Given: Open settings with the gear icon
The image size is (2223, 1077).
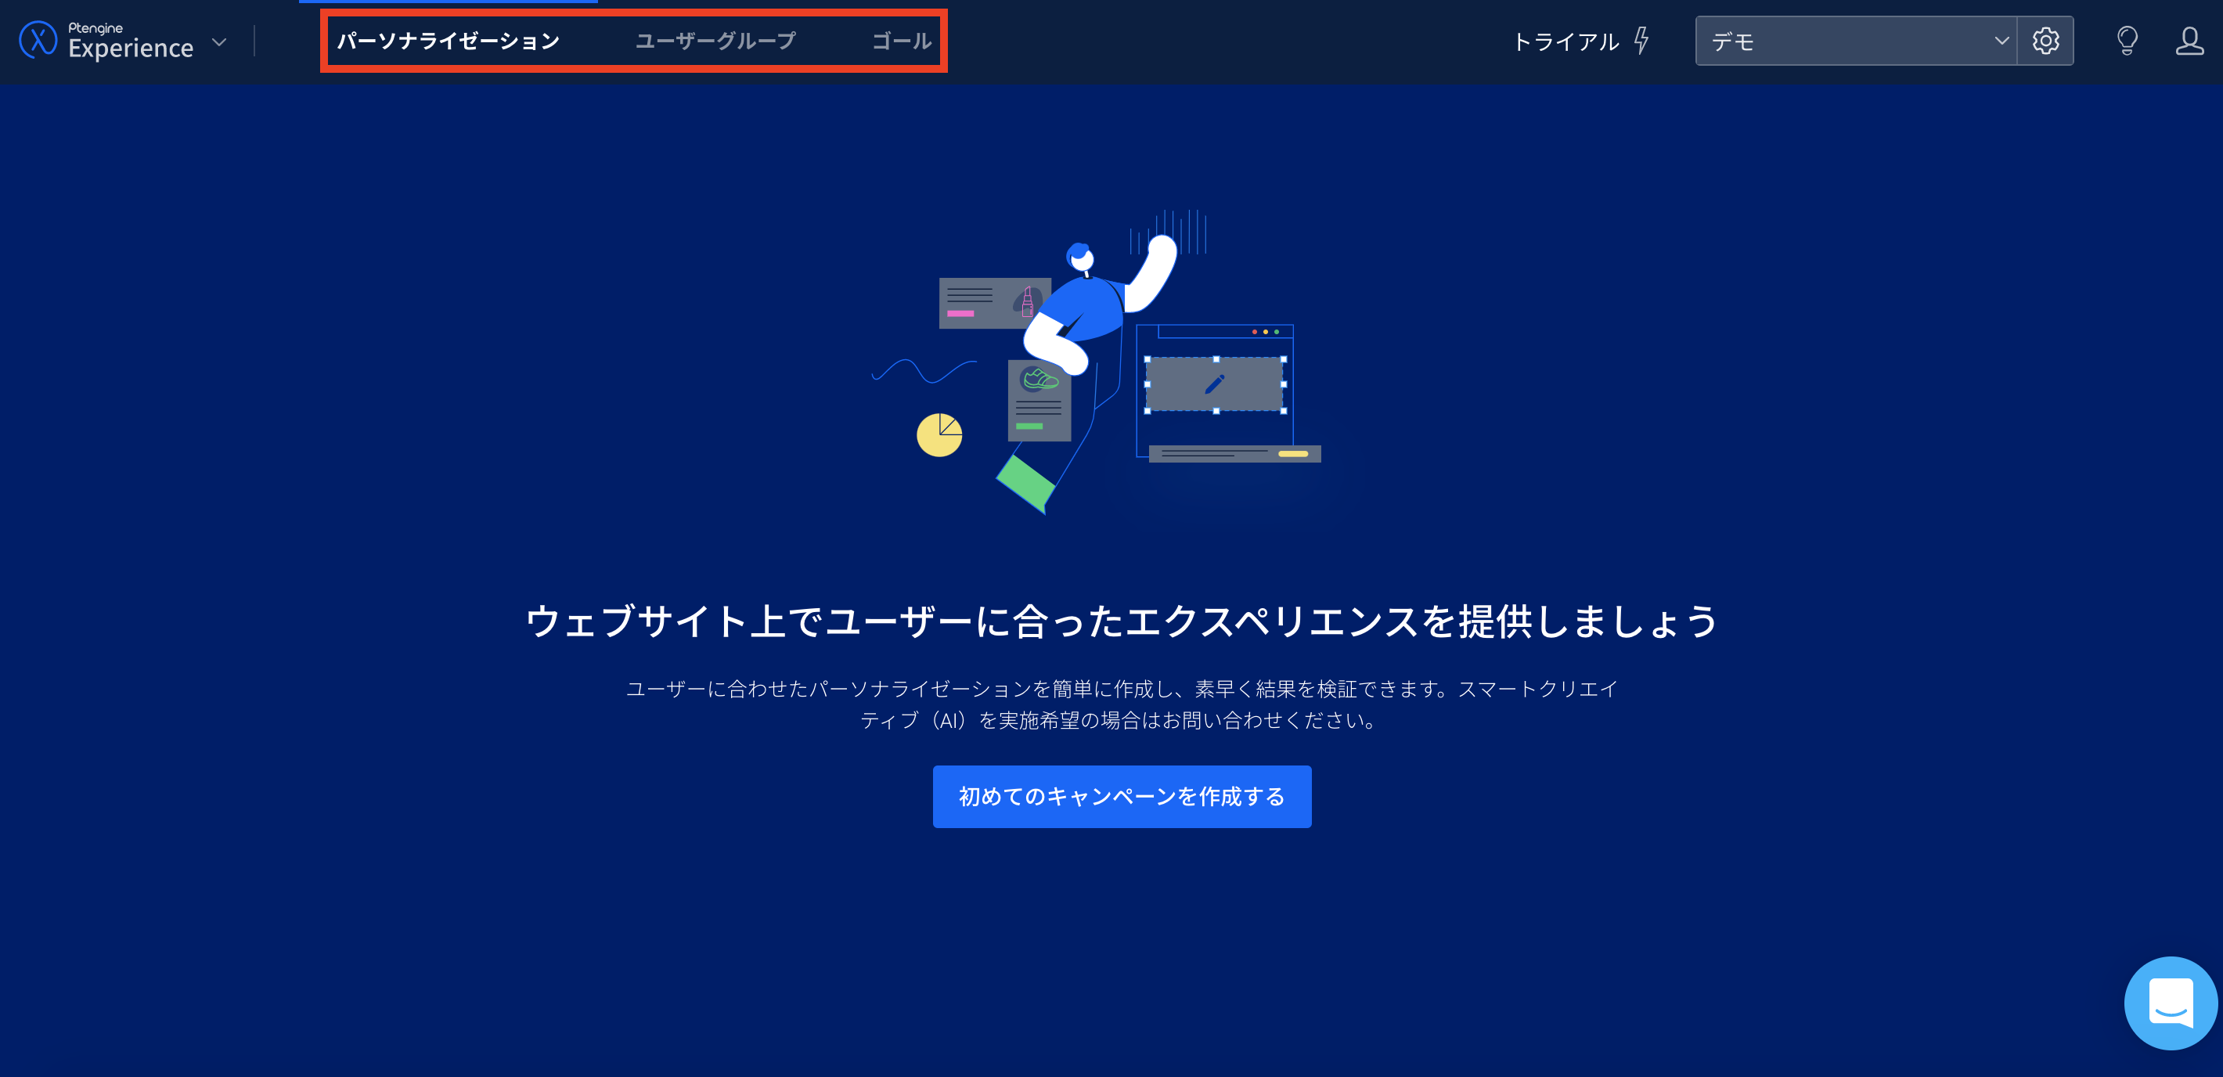Looking at the screenshot, I should (x=2045, y=41).
